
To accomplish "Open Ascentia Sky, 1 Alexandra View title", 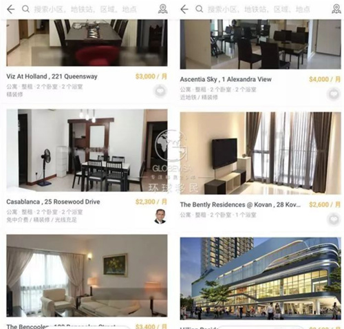I will coord(226,79).
